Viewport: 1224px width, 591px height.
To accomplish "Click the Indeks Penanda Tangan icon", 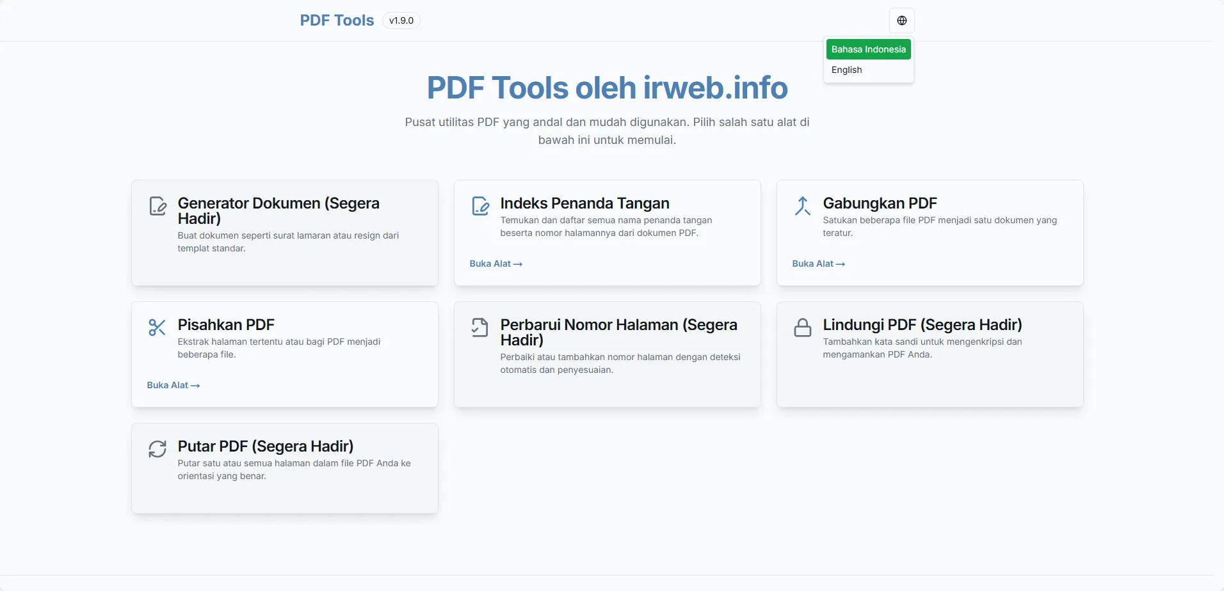I will tap(480, 205).
